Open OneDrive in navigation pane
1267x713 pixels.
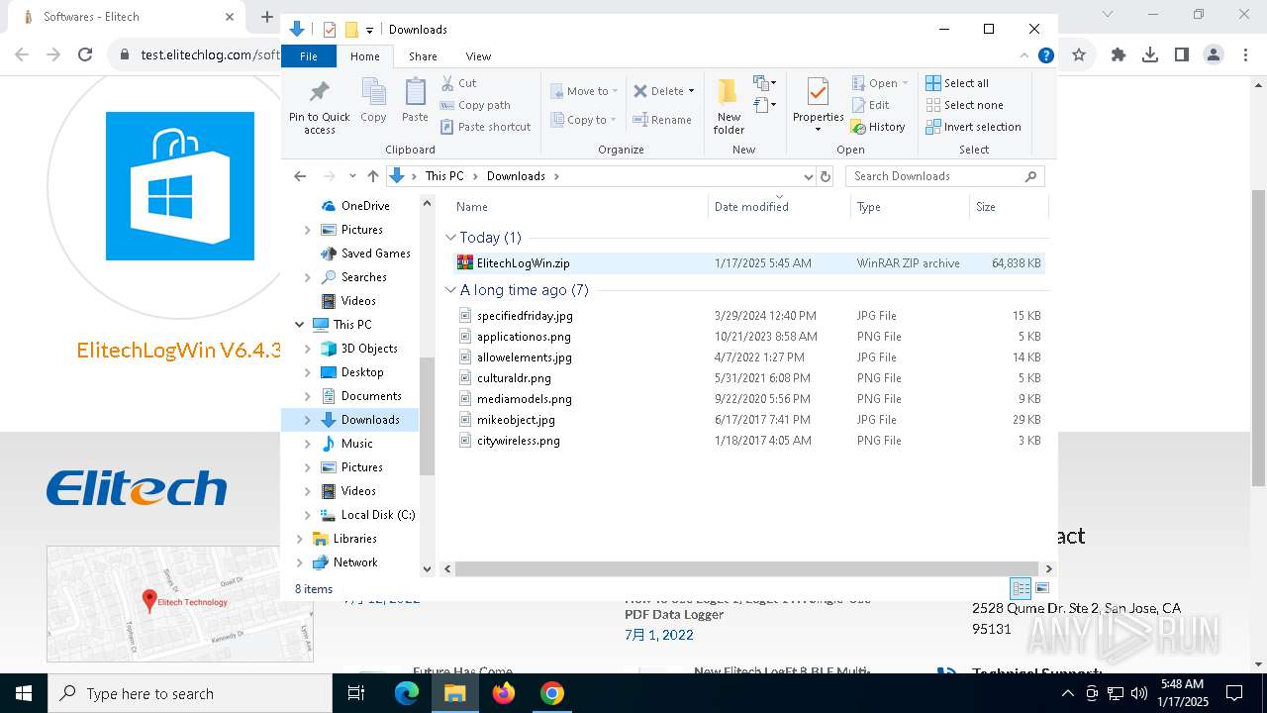click(365, 206)
